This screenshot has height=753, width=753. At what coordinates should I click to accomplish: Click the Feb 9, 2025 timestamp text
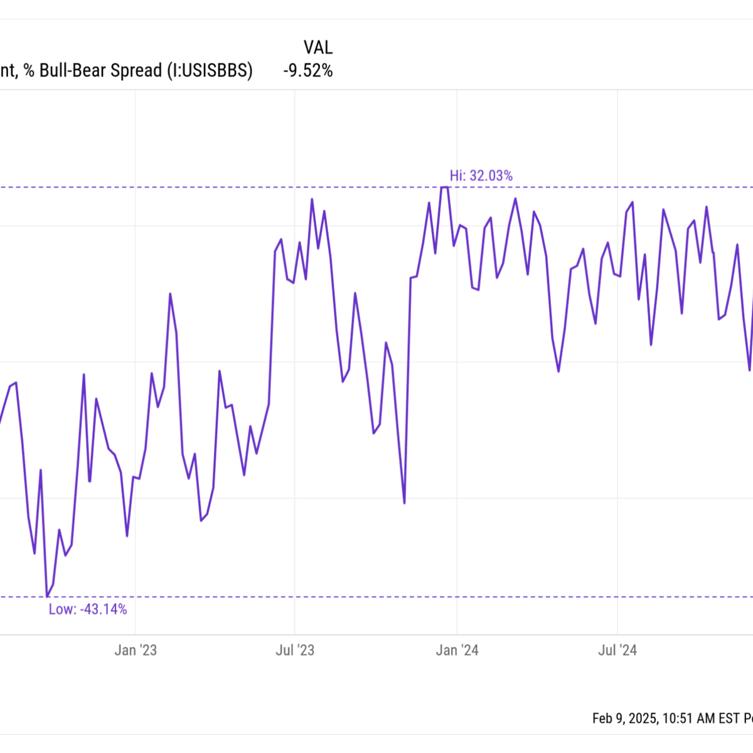673,718
